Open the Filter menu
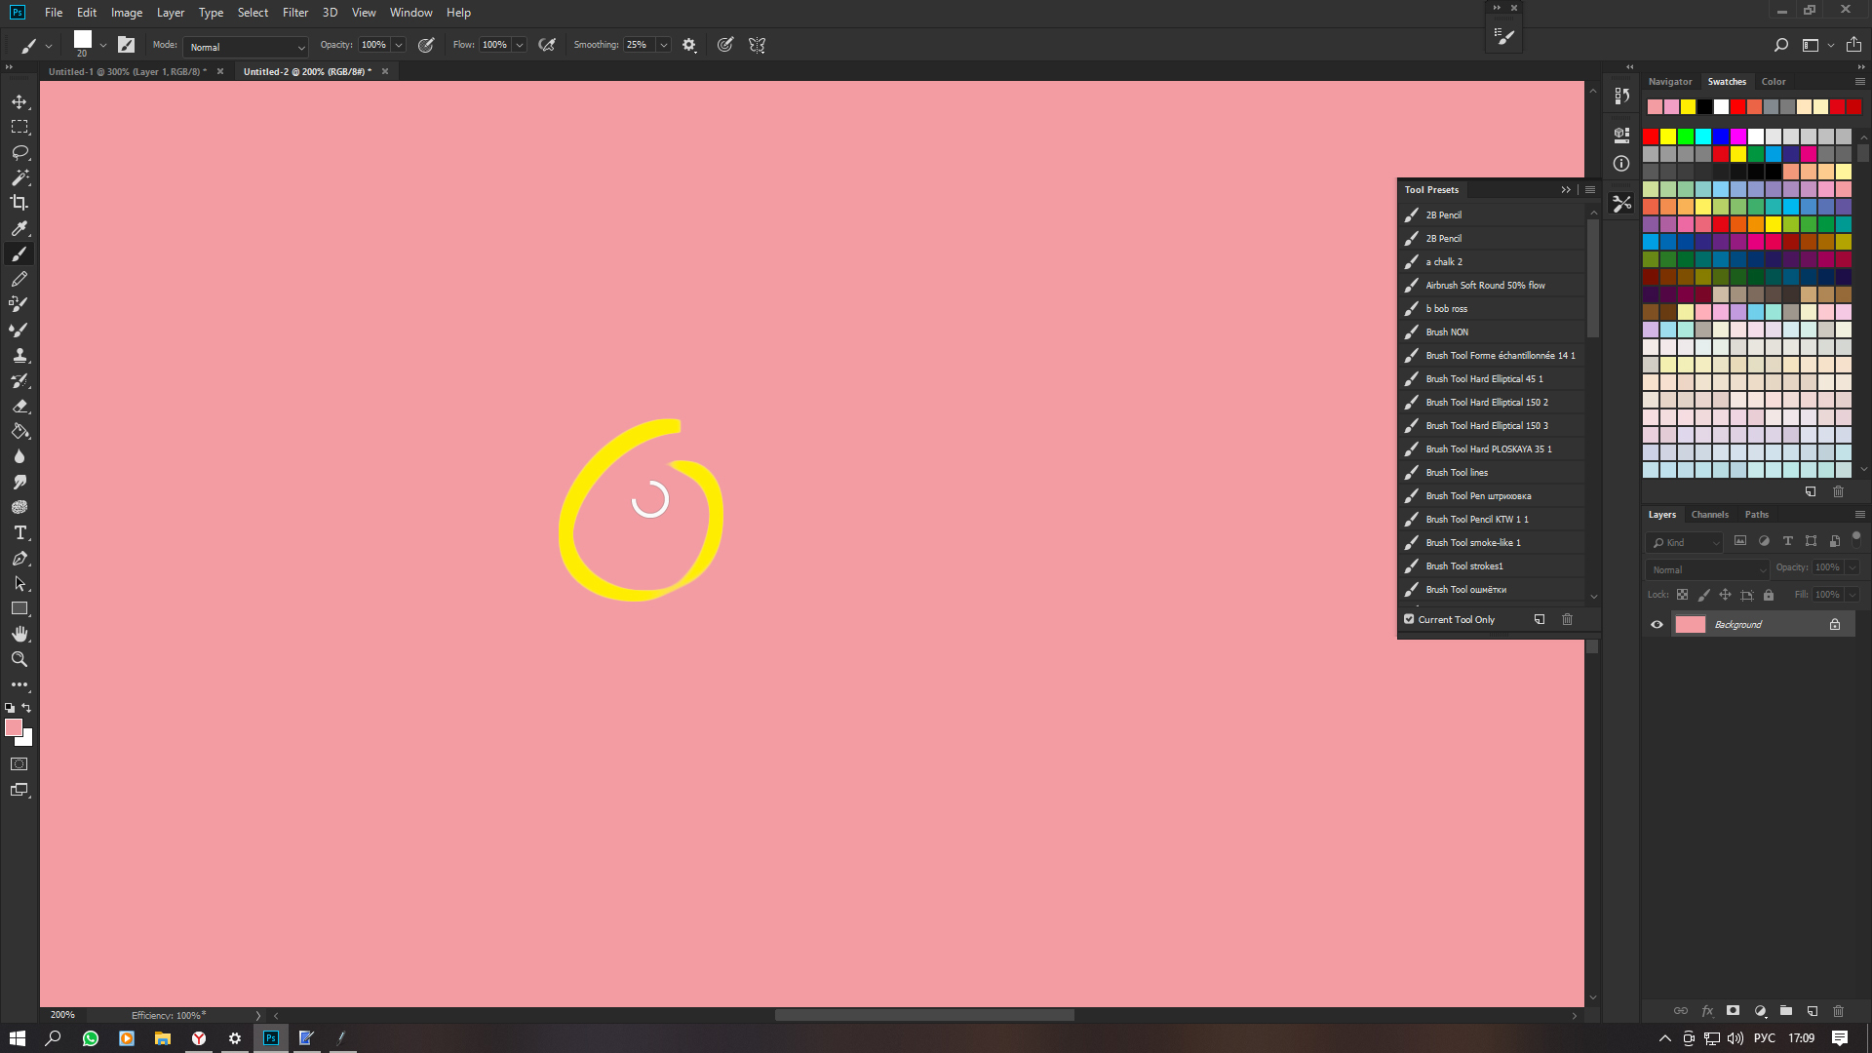The width and height of the screenshot is (1872, 1053). tap(294, 13)
